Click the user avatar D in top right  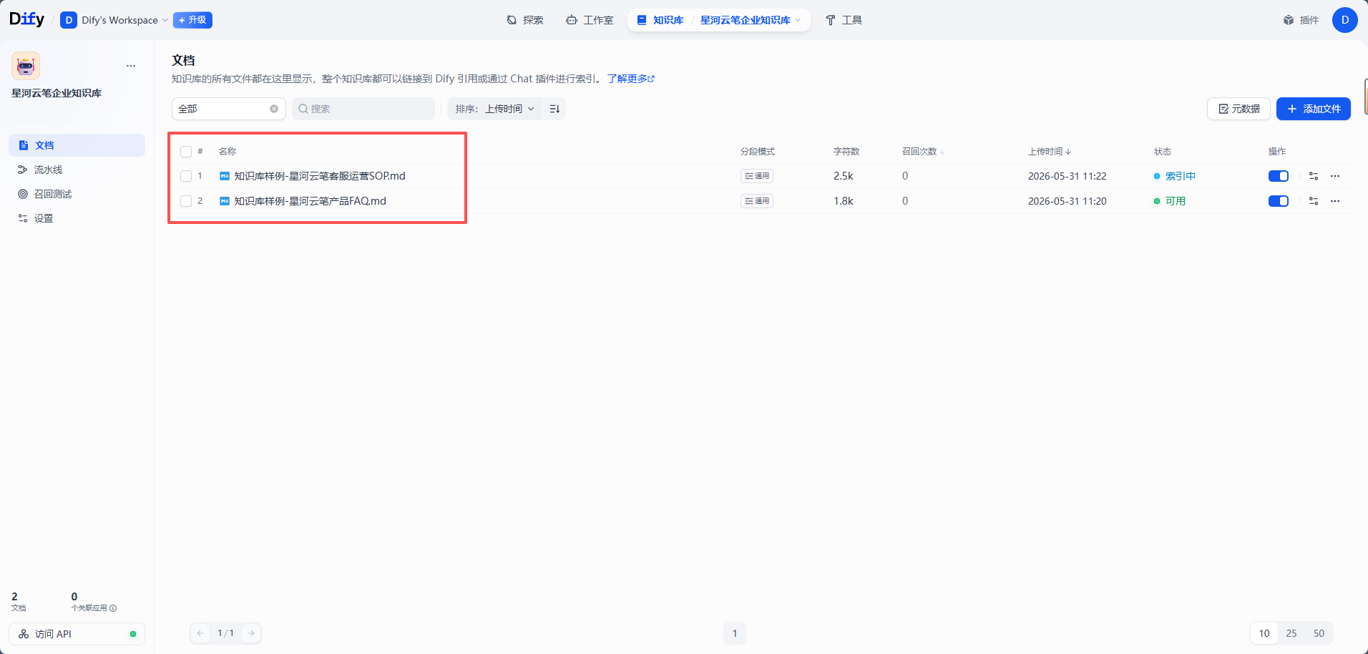pos(1345,20)
